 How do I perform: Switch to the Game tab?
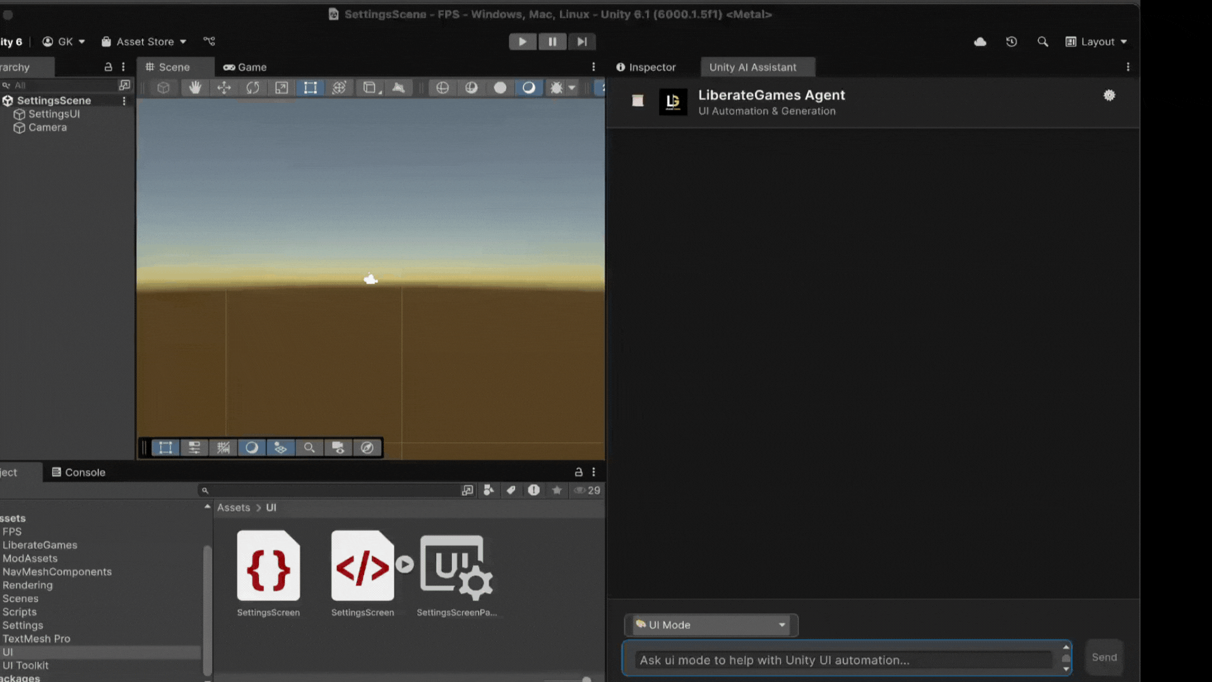coord(244,67)
